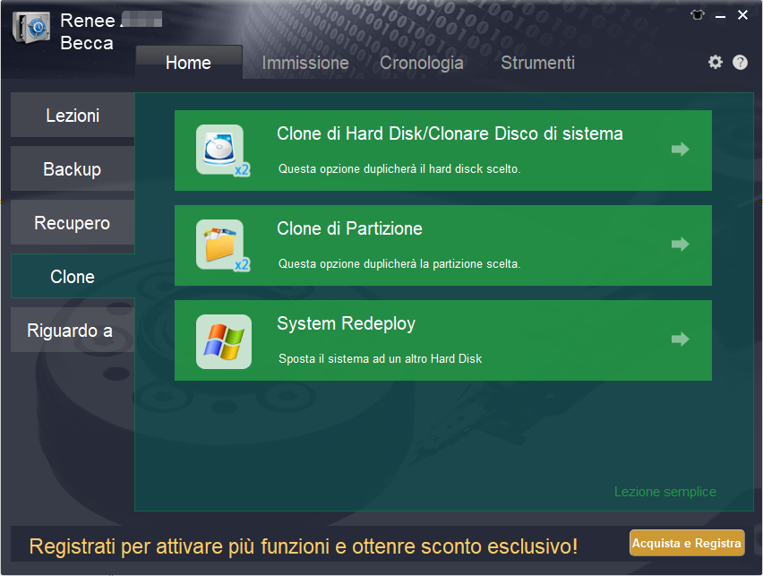
Task: Open the Cronologia tab
Action: pos(421,63)
